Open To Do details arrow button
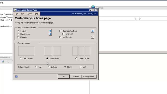Viewport: 167px width, 94px height. click(x=50, y=31)
